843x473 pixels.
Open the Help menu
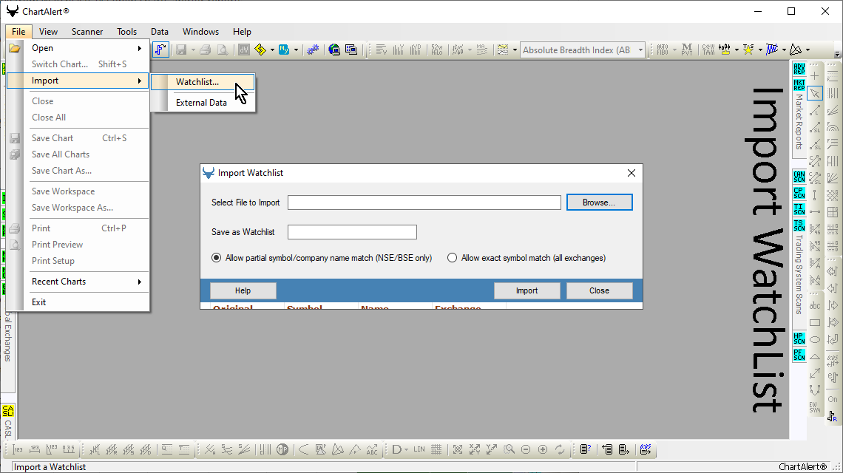[242, 32]
